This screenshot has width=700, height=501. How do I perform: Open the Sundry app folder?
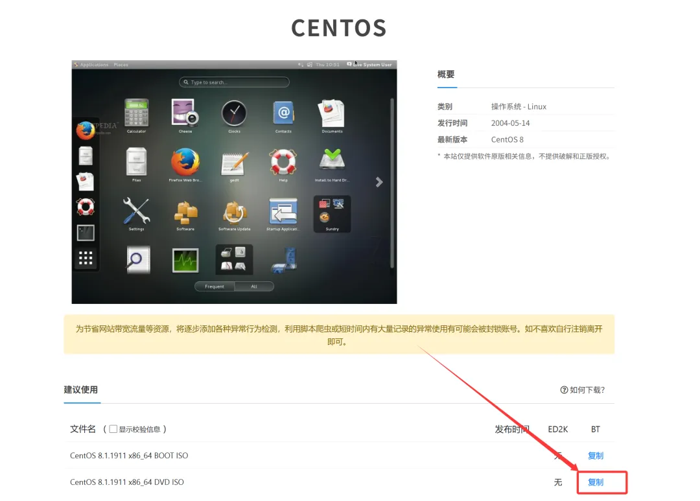tap(332, 213)
